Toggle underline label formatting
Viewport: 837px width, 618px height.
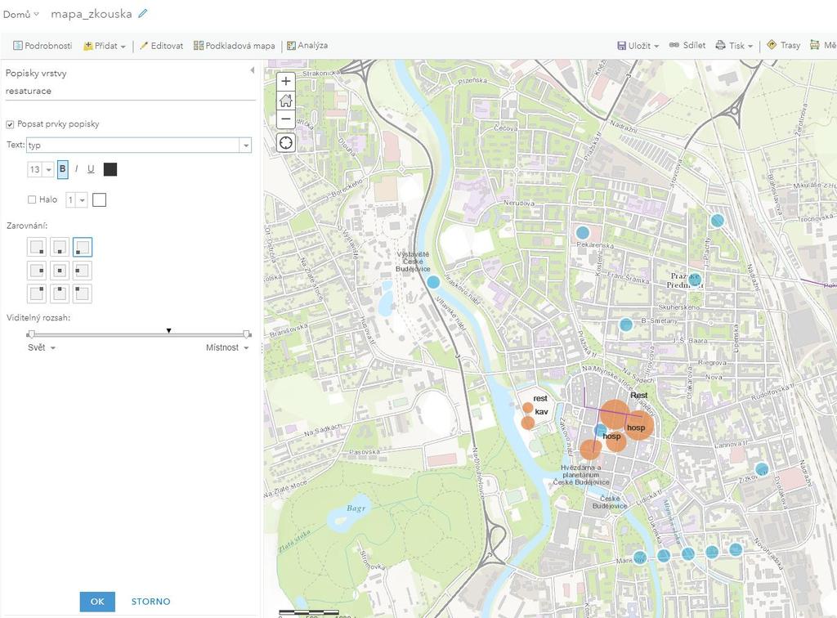[x=91, y=169]
